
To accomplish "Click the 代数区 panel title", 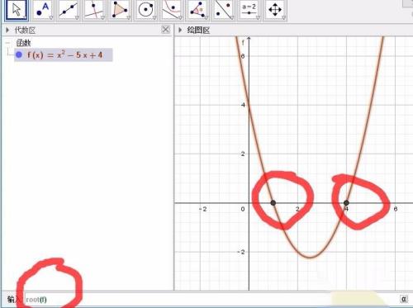I will [25, 30].
